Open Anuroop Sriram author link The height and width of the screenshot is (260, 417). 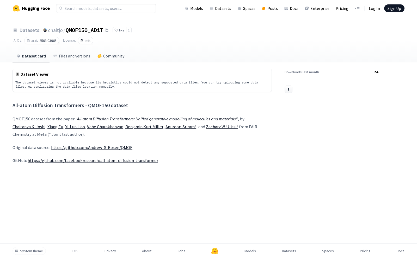(x=181, y=127)
